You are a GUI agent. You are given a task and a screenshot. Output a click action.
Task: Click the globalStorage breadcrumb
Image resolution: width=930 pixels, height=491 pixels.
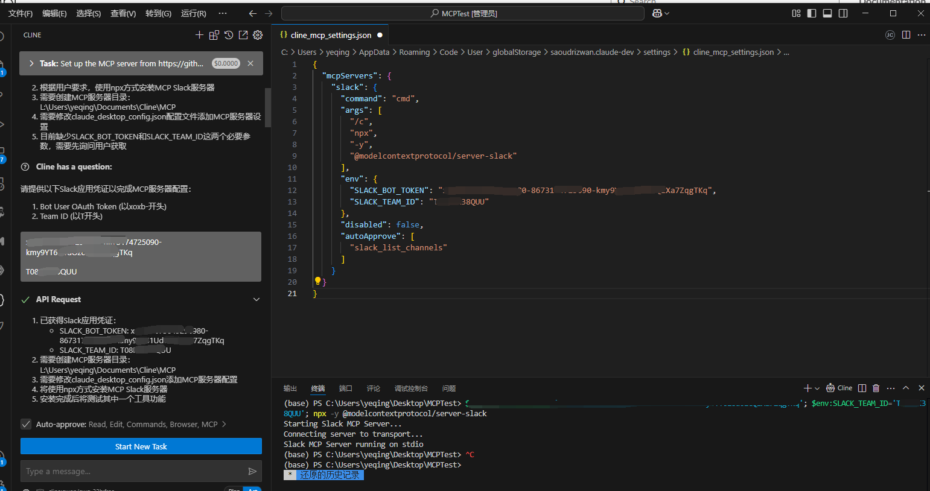click(x=517, y=52)
